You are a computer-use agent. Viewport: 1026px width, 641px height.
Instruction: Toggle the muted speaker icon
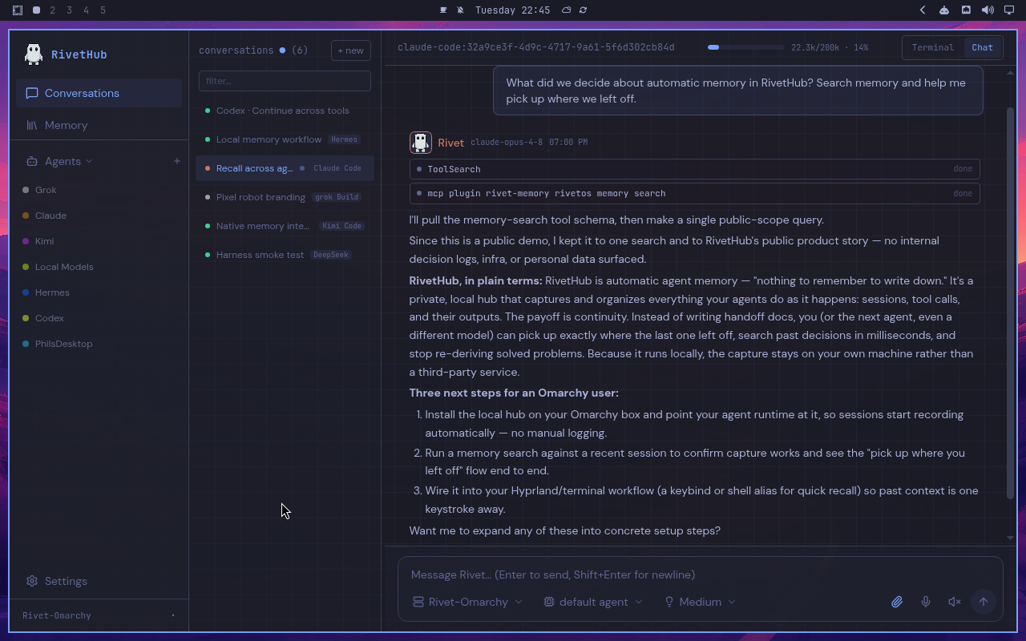(954, 602)
